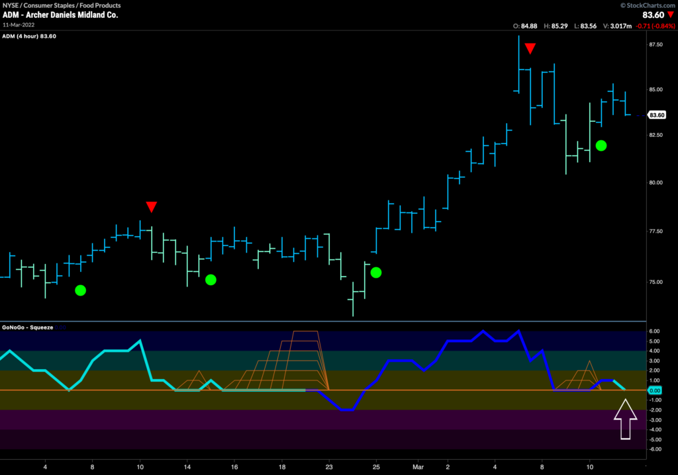Screen dimensions: 678x475
Task: Click the 75.00 price axis label
Action: tap(655, 282)
